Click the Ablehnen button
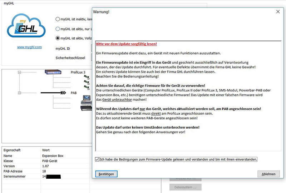This screenshot has width=286, height=193. 268,174
